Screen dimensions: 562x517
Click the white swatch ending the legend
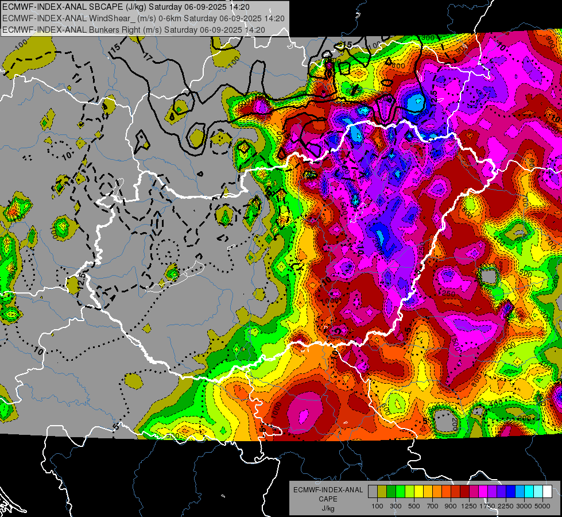click(547, 492)
